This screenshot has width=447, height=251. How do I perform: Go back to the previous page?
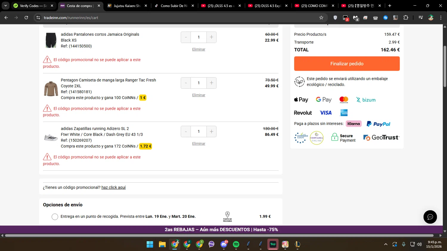click(6, 18)
